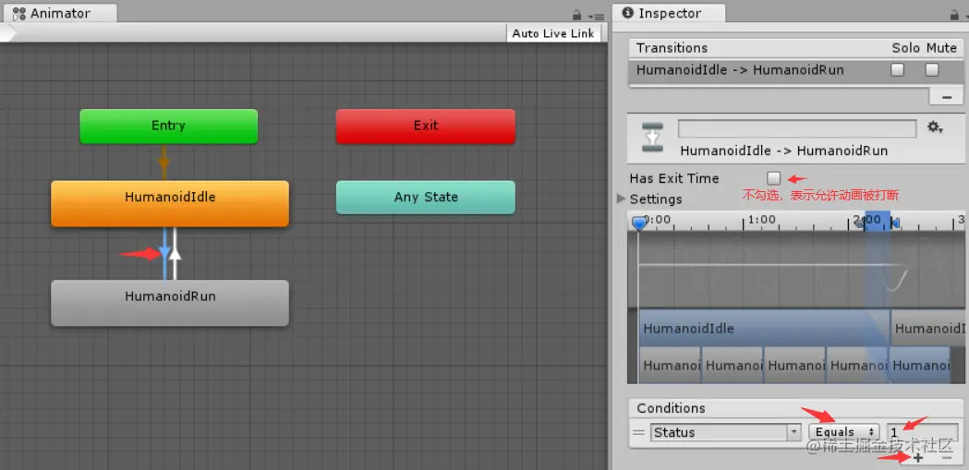Click the transition hourglass icon in Inspector

pyautogui.click(x=652, y=137)
